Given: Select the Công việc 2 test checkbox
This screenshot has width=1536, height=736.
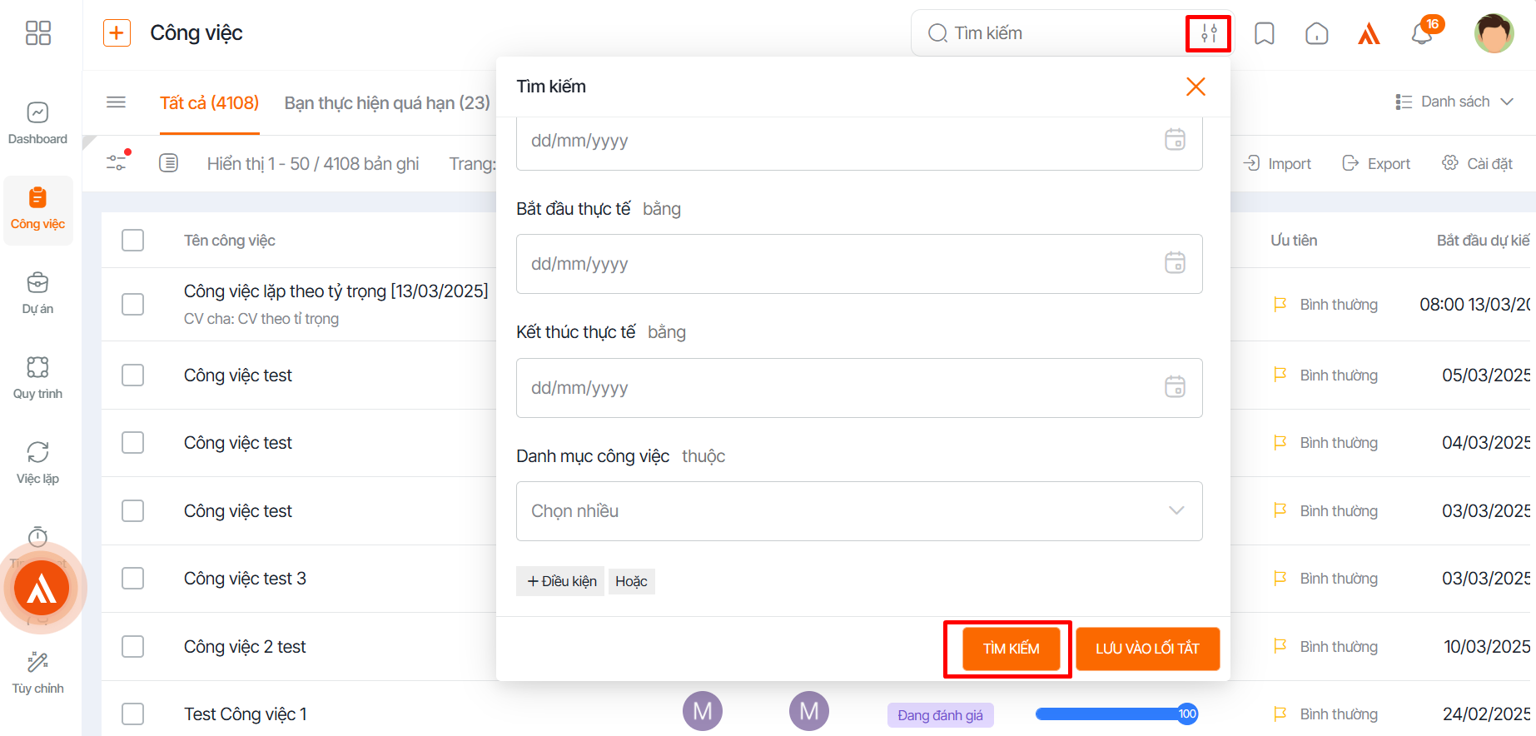Looking at the screenshot, I should [x=133, y=647].
